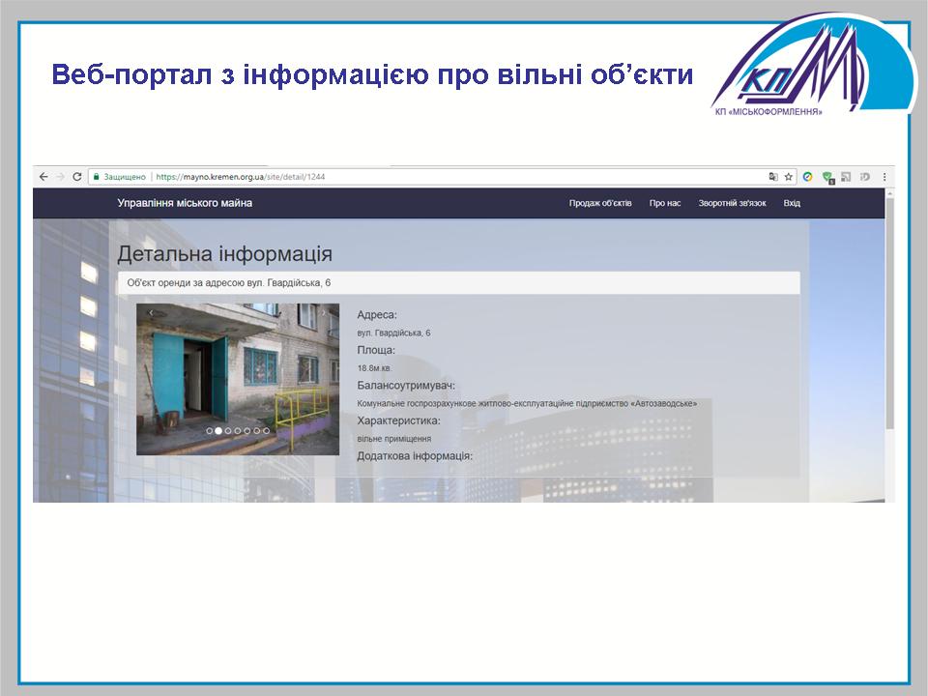928x696 pixels.
Task: Select the first carousel dot
Action: pyautogui.click(x=210, y=431)
